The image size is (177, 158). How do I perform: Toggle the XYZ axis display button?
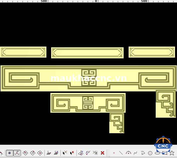(17, 153)
